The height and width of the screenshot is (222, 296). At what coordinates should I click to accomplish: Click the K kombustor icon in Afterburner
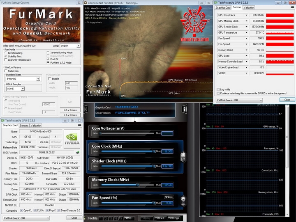pyautogui.click(x=86, y=109)
